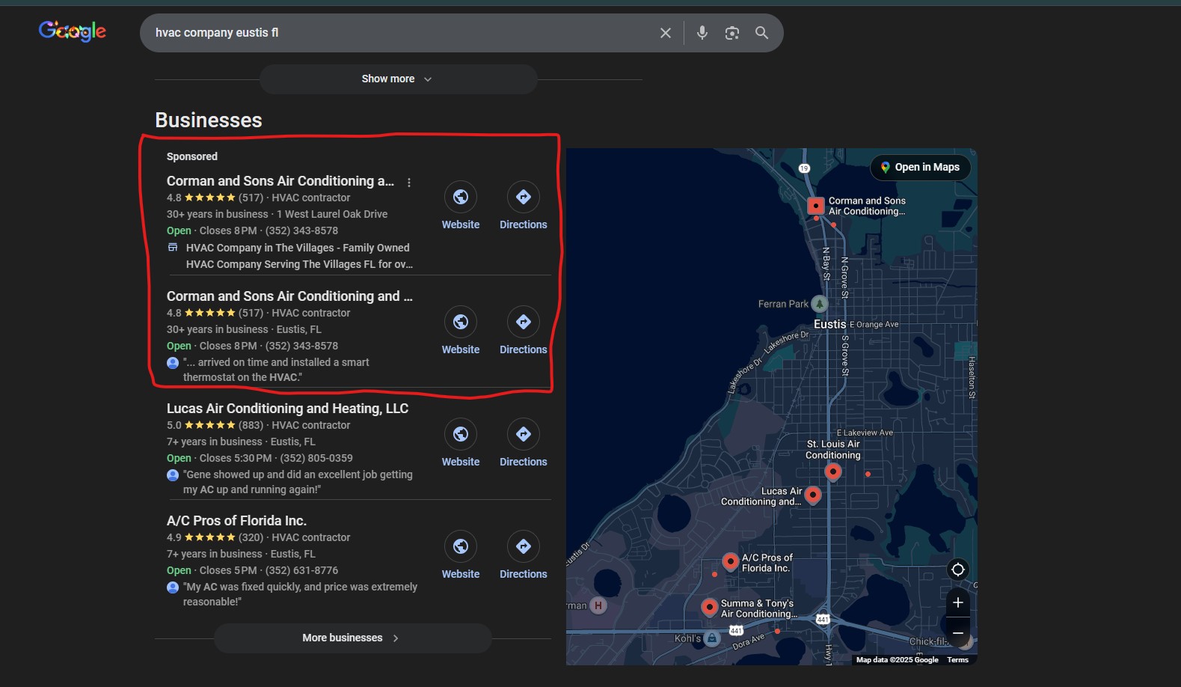Open search by image camera icon

pyautogui.click(x=731, y=33)
